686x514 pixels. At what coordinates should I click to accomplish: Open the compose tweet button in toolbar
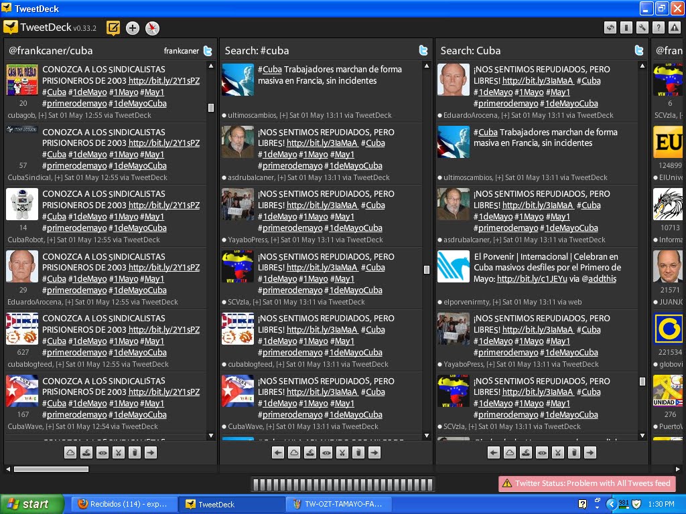(113, 28)
